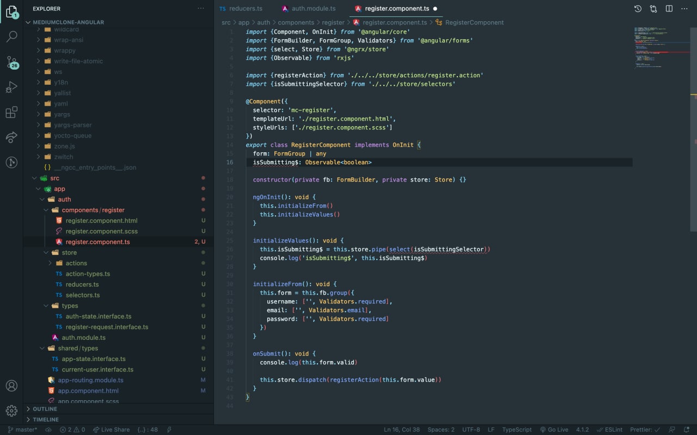The width and height of the screenshot is (697, 435).
Task: Split the editor with the split icon
Action: 669,9
